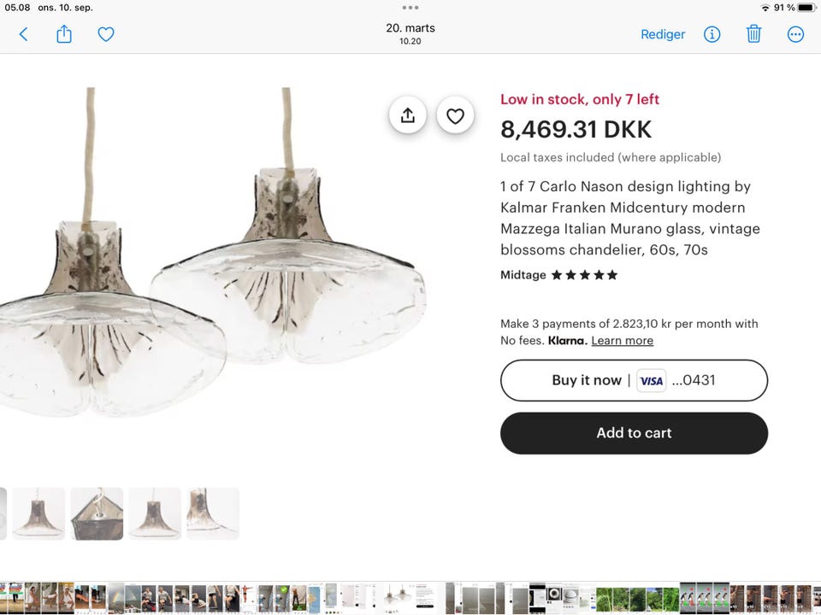
Task: Toggle the heart on the lamp listing image
Action: click(x=455, y=115)
